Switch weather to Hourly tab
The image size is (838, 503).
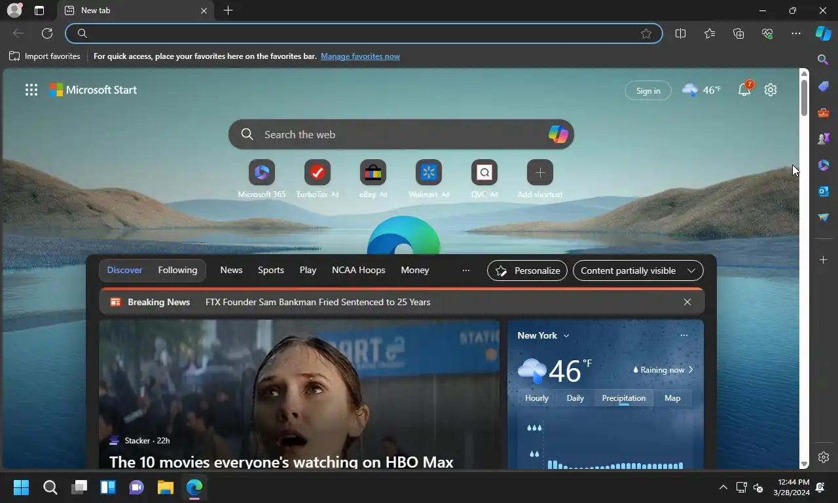(x=537, y=398)
